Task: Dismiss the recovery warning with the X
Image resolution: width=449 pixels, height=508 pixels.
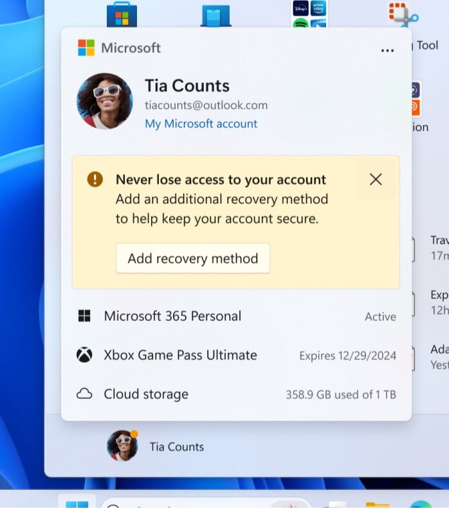Action: tap(376, 179)
